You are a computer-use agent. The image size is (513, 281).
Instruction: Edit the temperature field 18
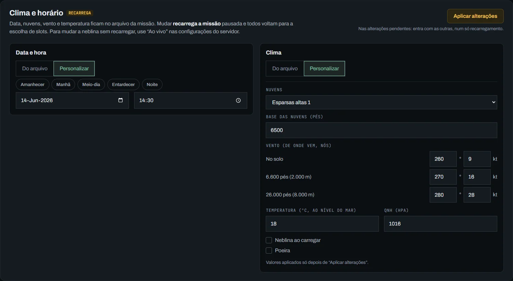(322, 224)
